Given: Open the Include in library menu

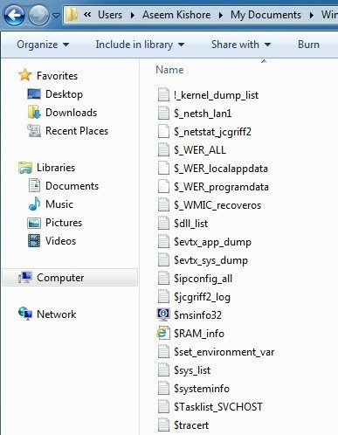Looking at the screenshot, I should (x=140, y=45).
